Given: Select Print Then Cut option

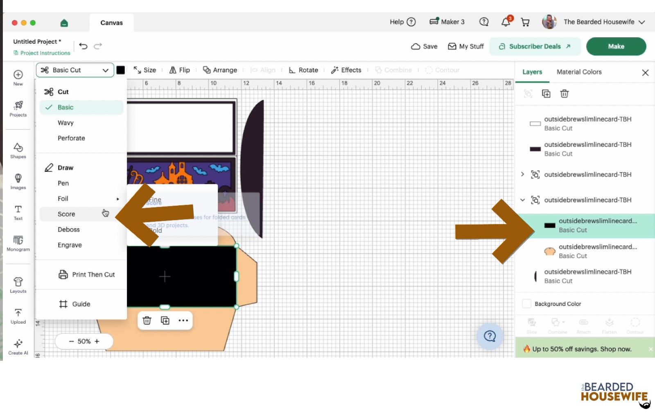Looking at the screenshot, I should pos(87,274).
